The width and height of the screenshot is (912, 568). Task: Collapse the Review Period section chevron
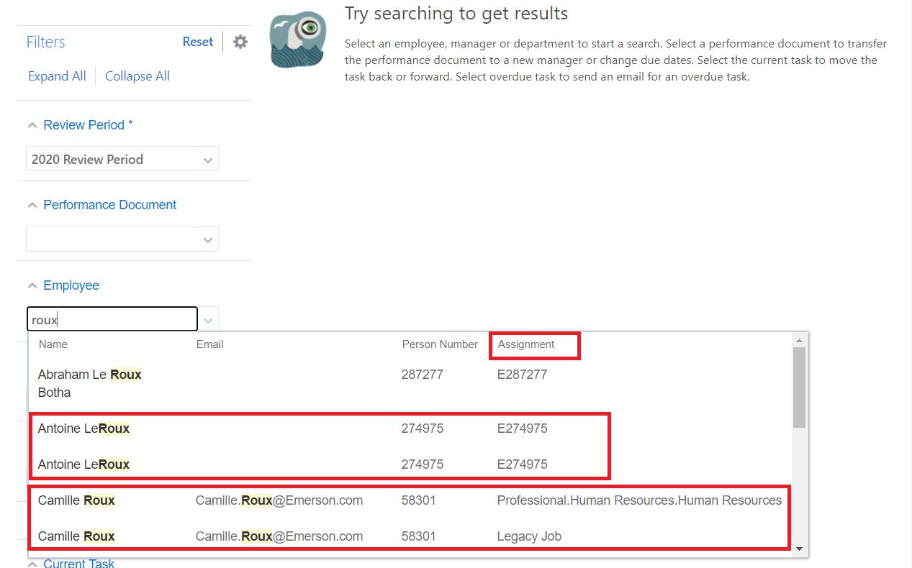[32, 125]
